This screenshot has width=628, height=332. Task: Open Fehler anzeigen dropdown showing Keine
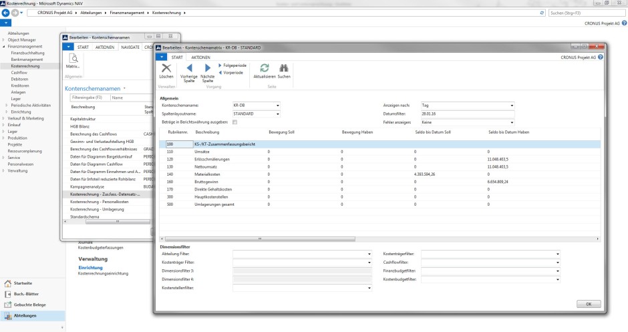(x=512, y=122)
